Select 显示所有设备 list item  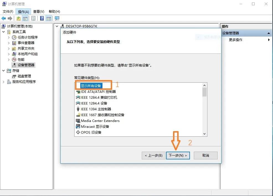[x=91, y=86]
